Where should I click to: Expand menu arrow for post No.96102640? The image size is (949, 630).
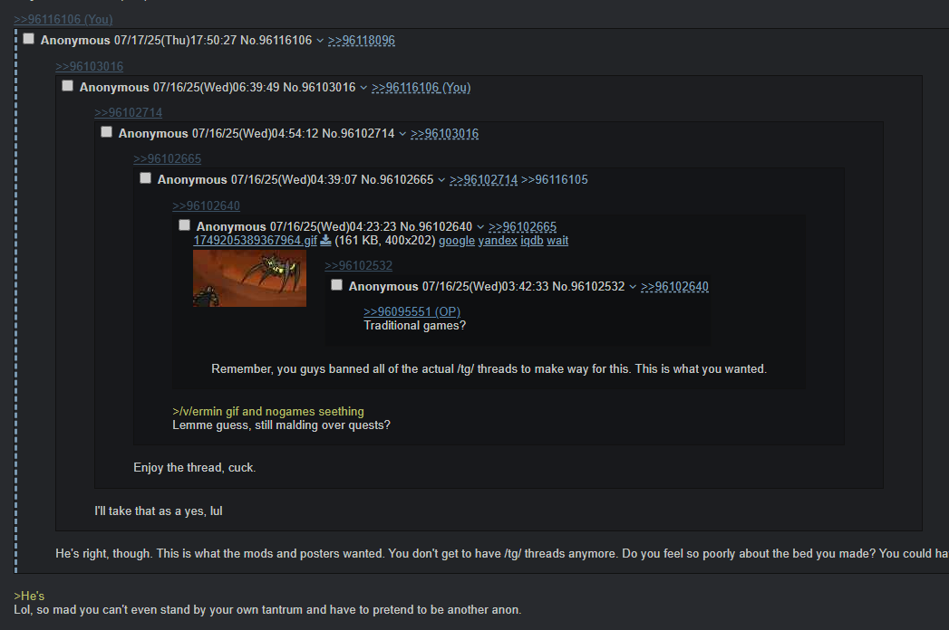tap(480, 227)
